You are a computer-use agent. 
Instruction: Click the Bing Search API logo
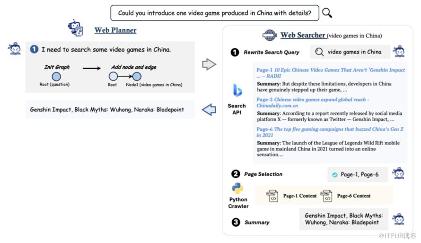pyautogui.click(x=237, y=90)
